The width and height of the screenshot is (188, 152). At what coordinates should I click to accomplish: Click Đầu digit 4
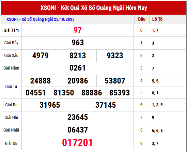141,81
